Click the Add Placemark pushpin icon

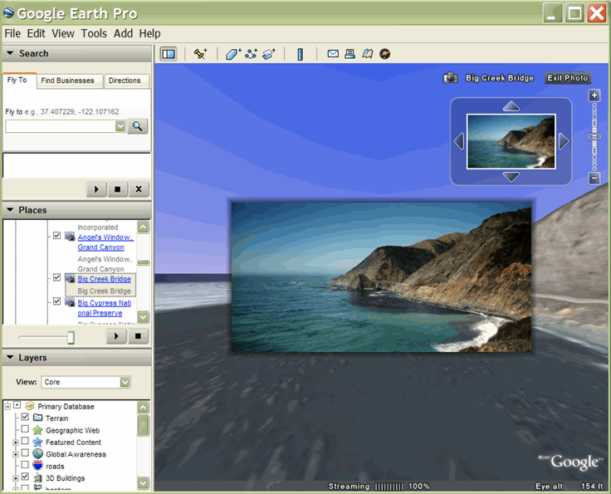click(x=200, y=54)
